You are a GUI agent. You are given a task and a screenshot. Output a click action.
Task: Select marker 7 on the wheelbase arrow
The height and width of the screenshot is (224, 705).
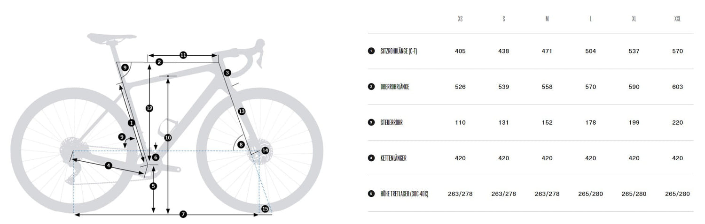pos(183,214)
